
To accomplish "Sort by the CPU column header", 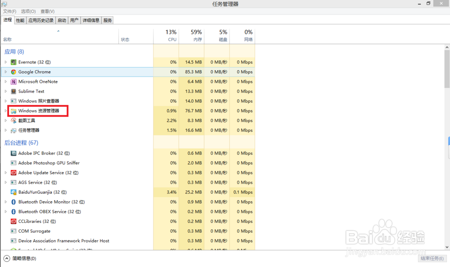I will pyautogui.click(x=166, y=36).
